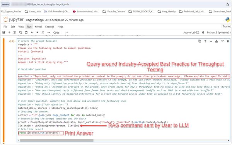Paste cell using the clipboard icon
232x145 pixels.
coord(26,32)
